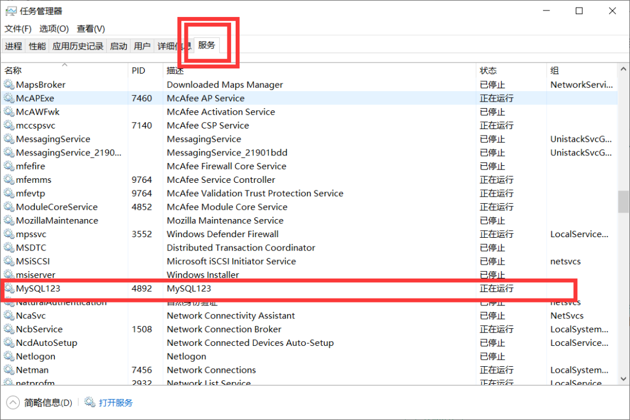630x420 pixels.
Task: Click the netsvcs group of MSiSCSI
Action: click(x=565, y=261)
